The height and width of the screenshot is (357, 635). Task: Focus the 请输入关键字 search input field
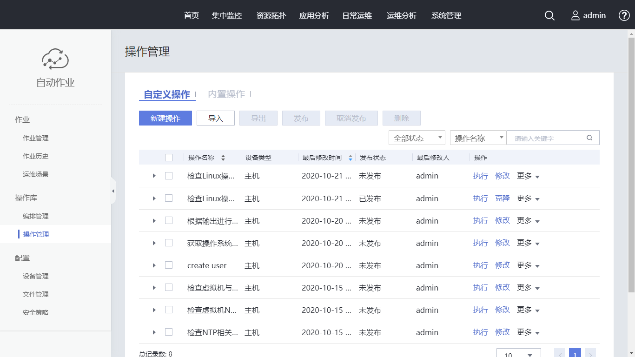547,138
